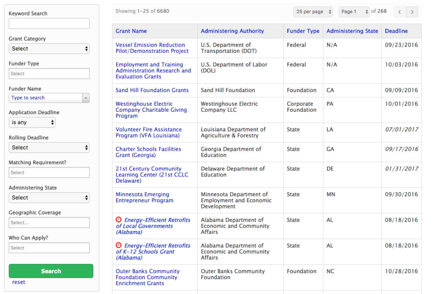Click the Geographic Coverage select field
447x294 pixels.
click(x=49, y=223)
